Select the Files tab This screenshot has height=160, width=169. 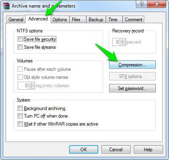point(76,20)
